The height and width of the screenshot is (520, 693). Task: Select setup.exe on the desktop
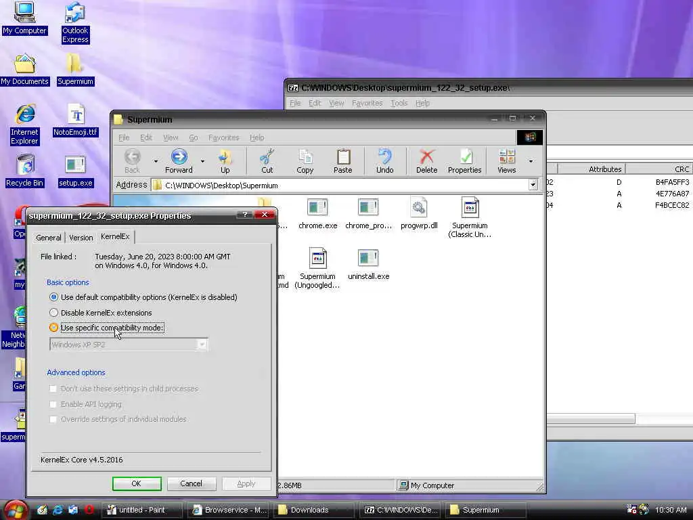(x=76, y=171)
